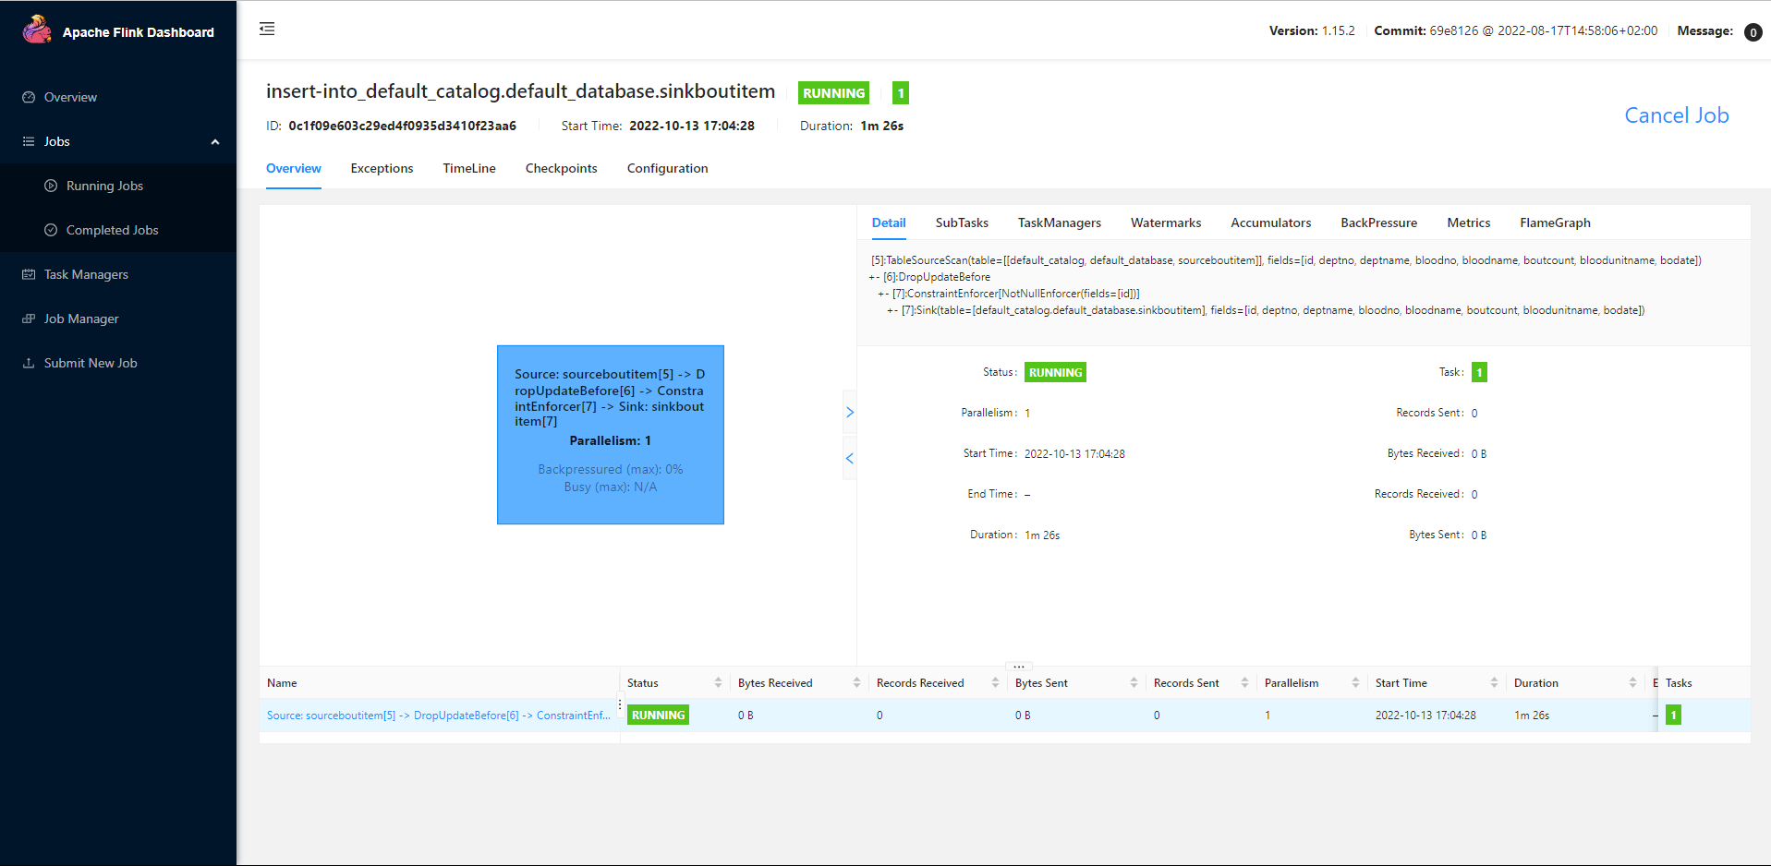The width and height of the screenshot is (1771, 866).
Task: Sort table by Records Sent arrows
Action: point(1244,683)
